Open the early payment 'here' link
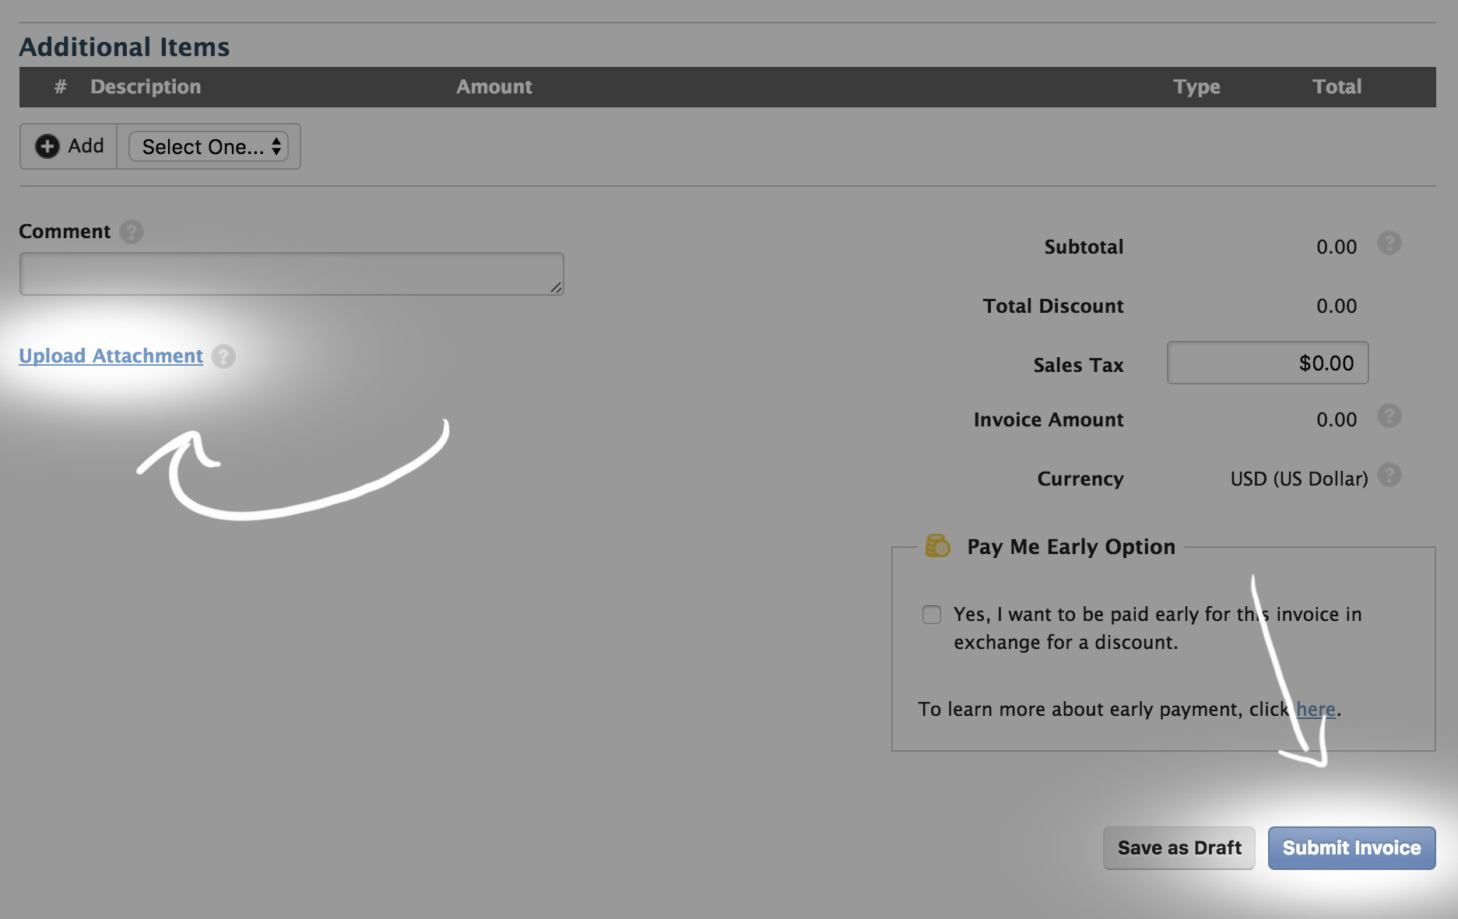The width and height of the screenshot is (1458, 919). [x=1316, y=709]
